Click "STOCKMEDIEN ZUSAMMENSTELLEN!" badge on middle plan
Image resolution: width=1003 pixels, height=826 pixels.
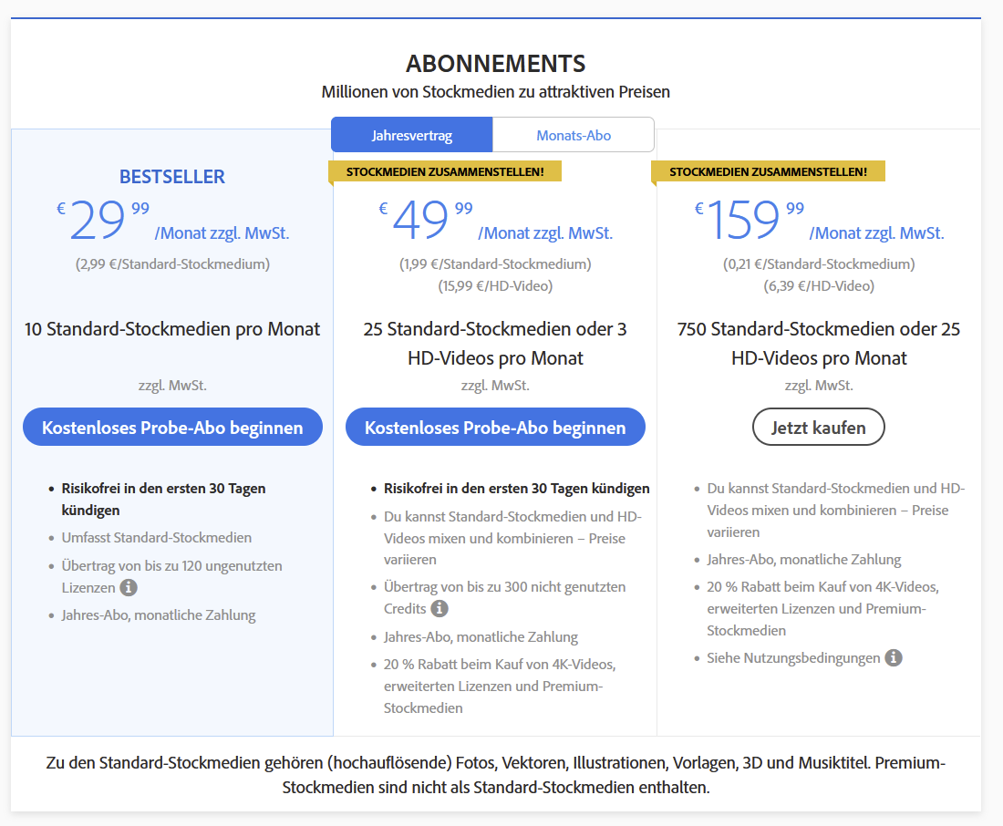pyautogui.click(x=446, y=170)
